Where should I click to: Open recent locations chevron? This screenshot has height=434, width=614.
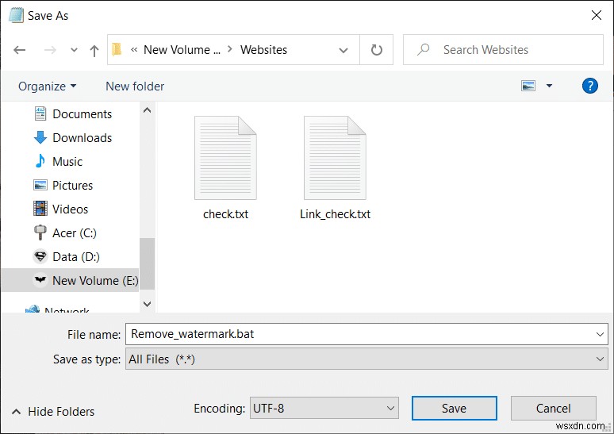(x=74, y=50)
